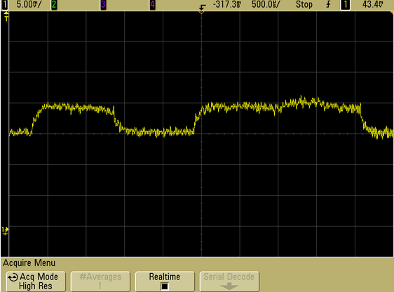Click the 43.4V trigger level value

373,4
